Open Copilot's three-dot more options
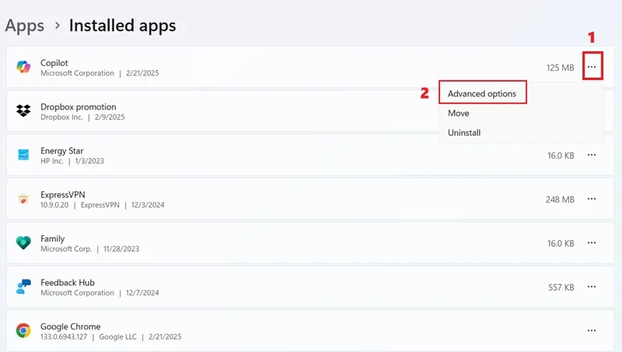This screenshot has width=622, height=352. pyautogui.click(x=592, y=67)
